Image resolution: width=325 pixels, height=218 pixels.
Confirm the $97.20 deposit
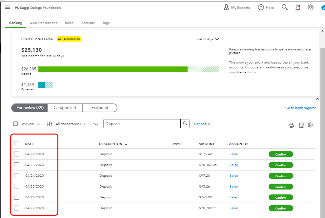[281, 176]
